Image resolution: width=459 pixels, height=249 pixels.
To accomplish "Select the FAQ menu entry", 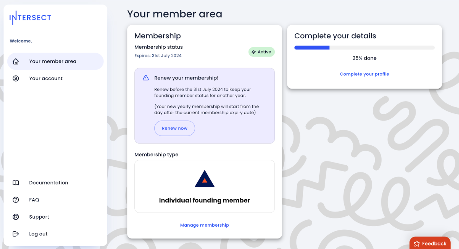I will [x=55, y=200].
